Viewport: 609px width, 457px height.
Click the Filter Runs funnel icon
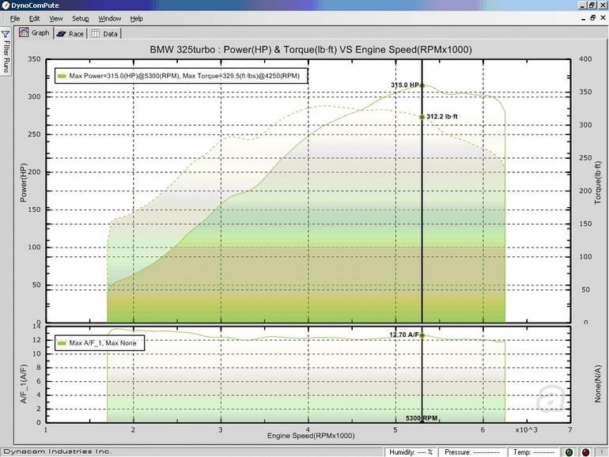point(5,34)
